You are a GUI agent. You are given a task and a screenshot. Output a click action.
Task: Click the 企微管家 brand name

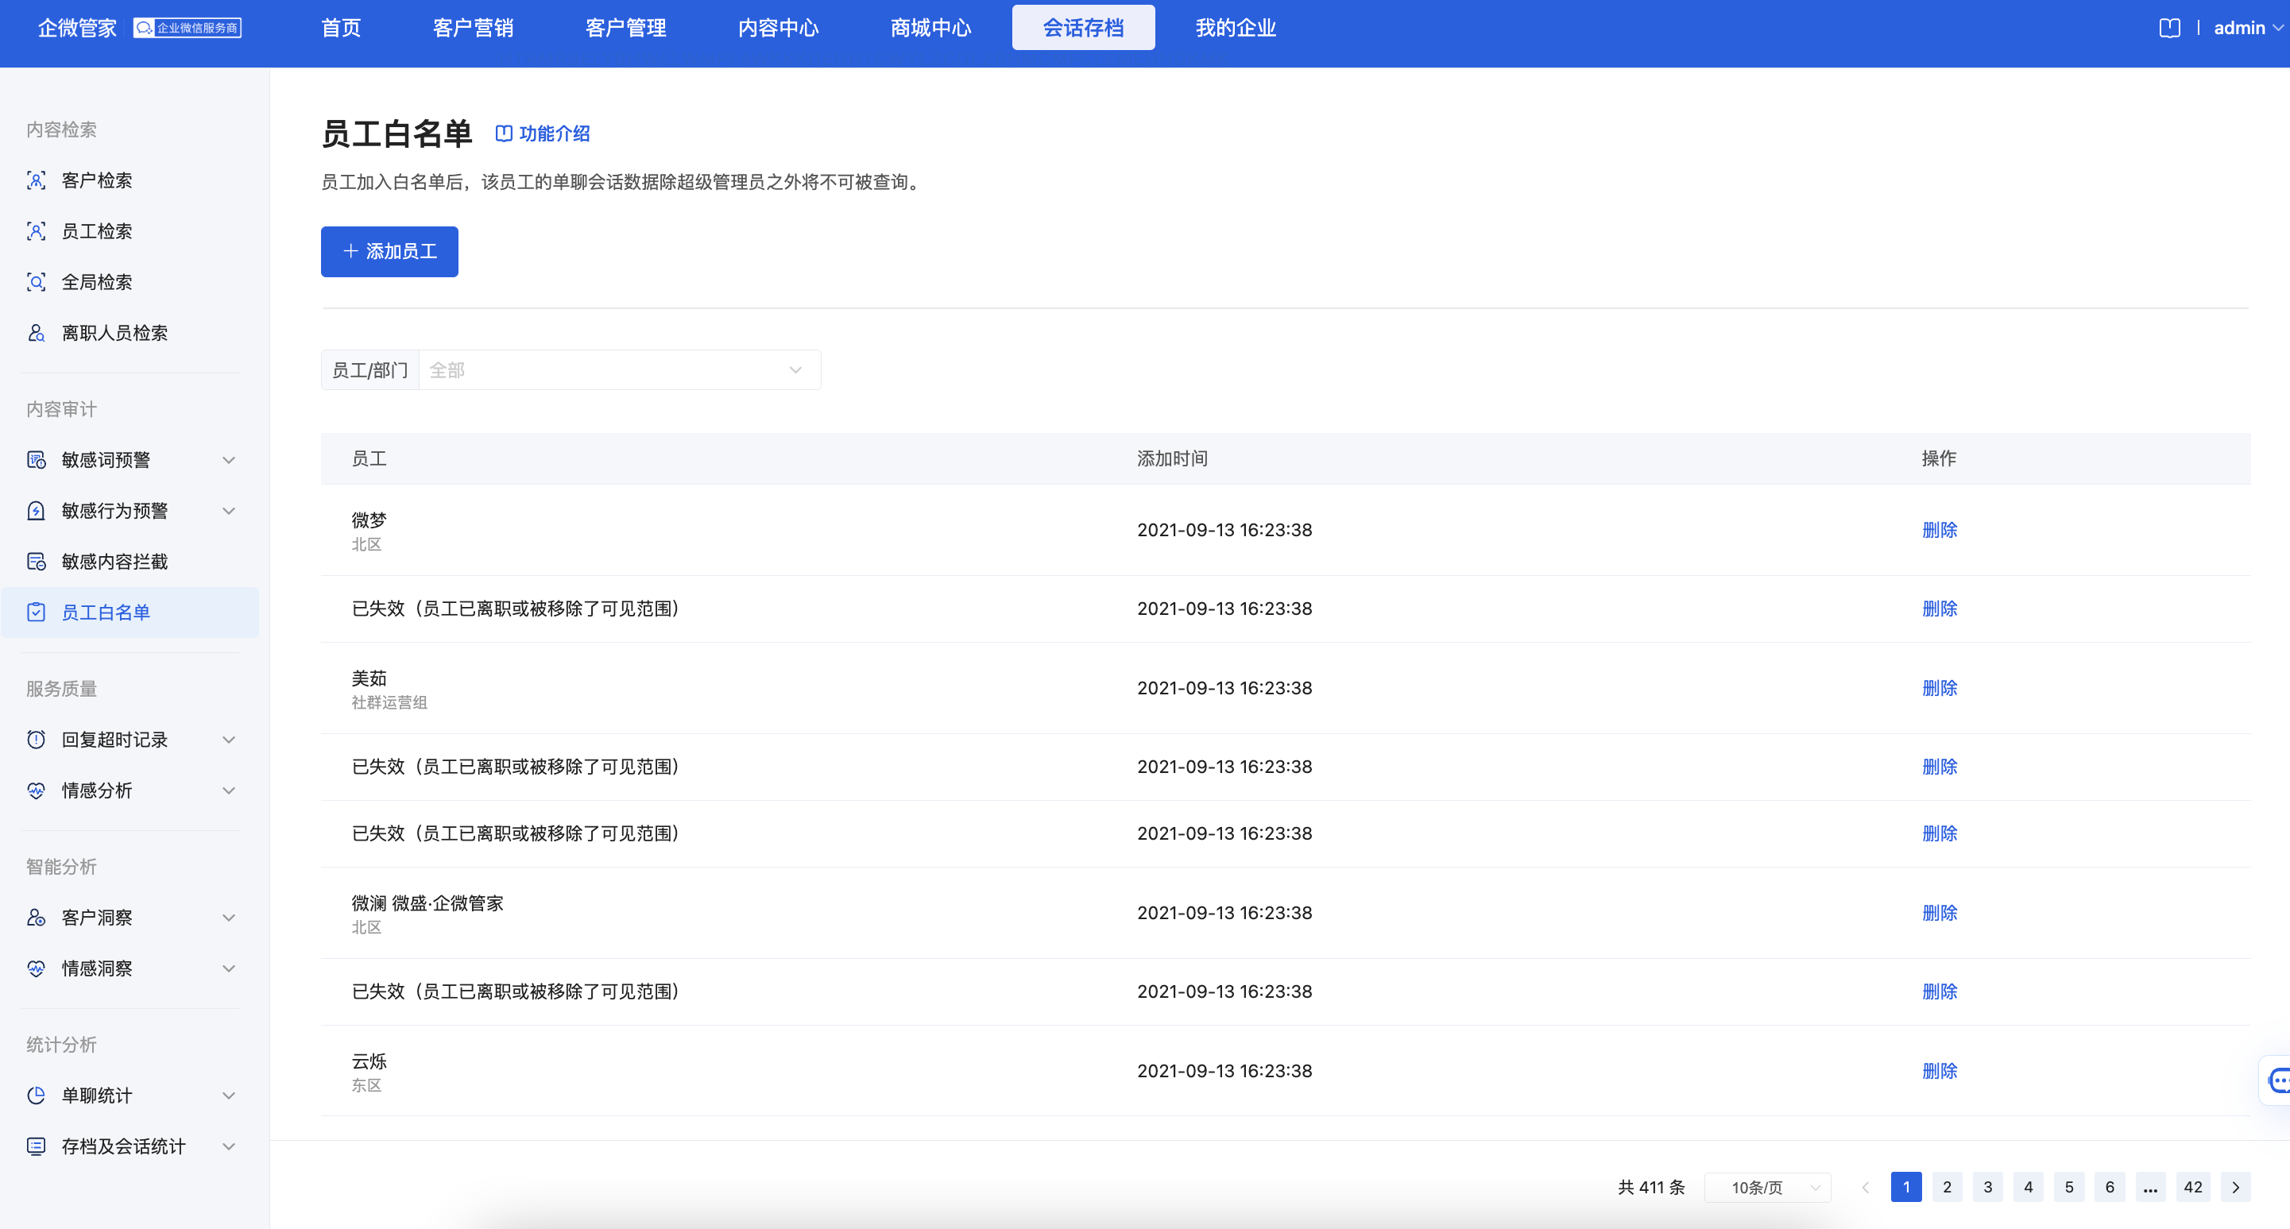[77, 28]
